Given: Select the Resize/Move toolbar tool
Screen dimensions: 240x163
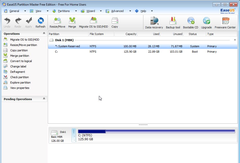Looking at the screenshot, I should 58,22.
